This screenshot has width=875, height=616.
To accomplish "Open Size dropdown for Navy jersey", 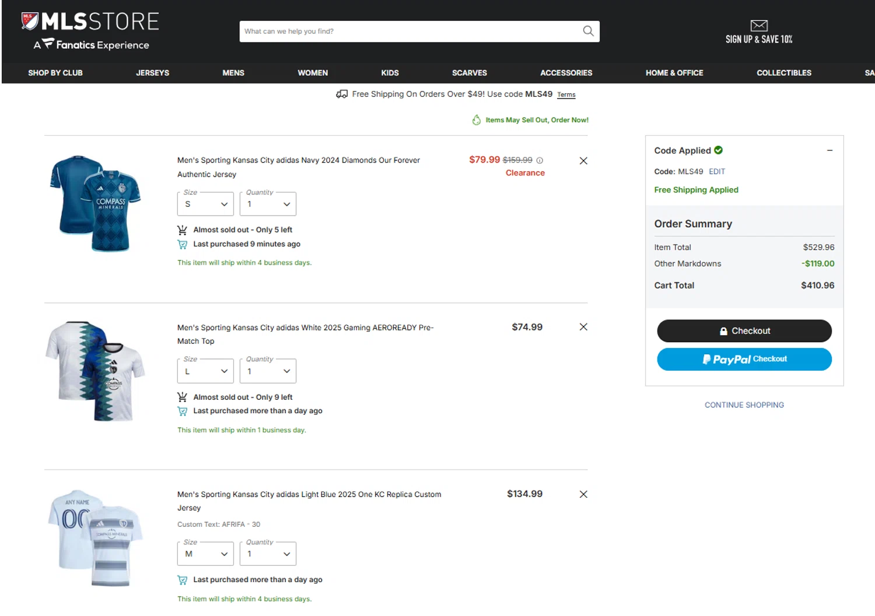I will [x=205, y=204].
